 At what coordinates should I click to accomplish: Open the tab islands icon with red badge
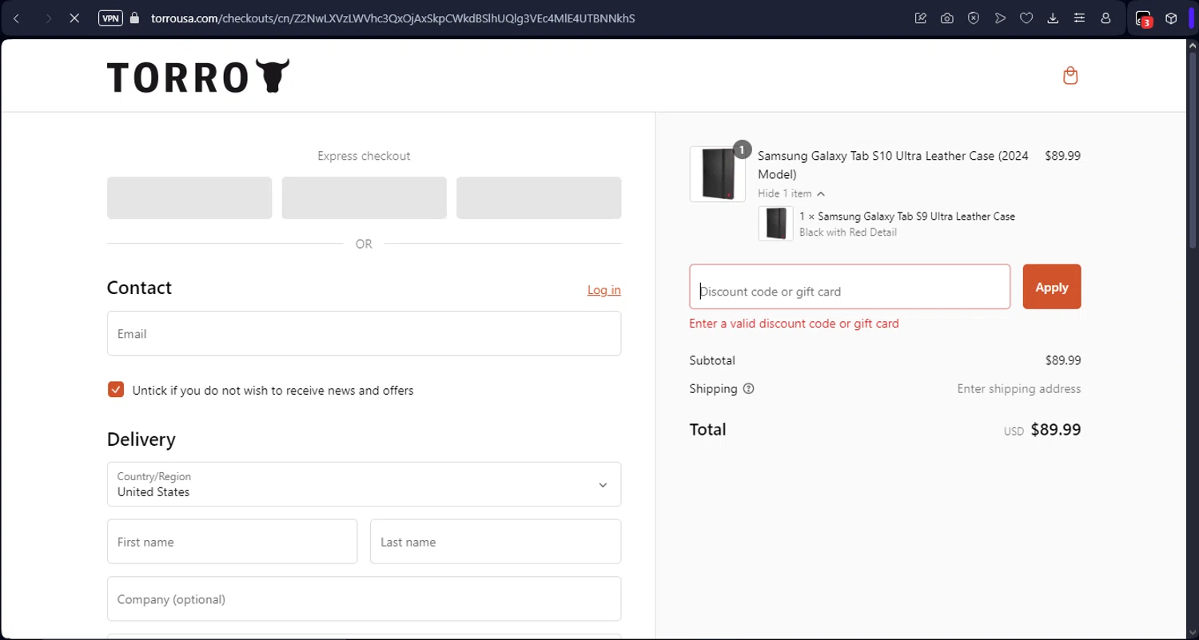[1144, 18]
